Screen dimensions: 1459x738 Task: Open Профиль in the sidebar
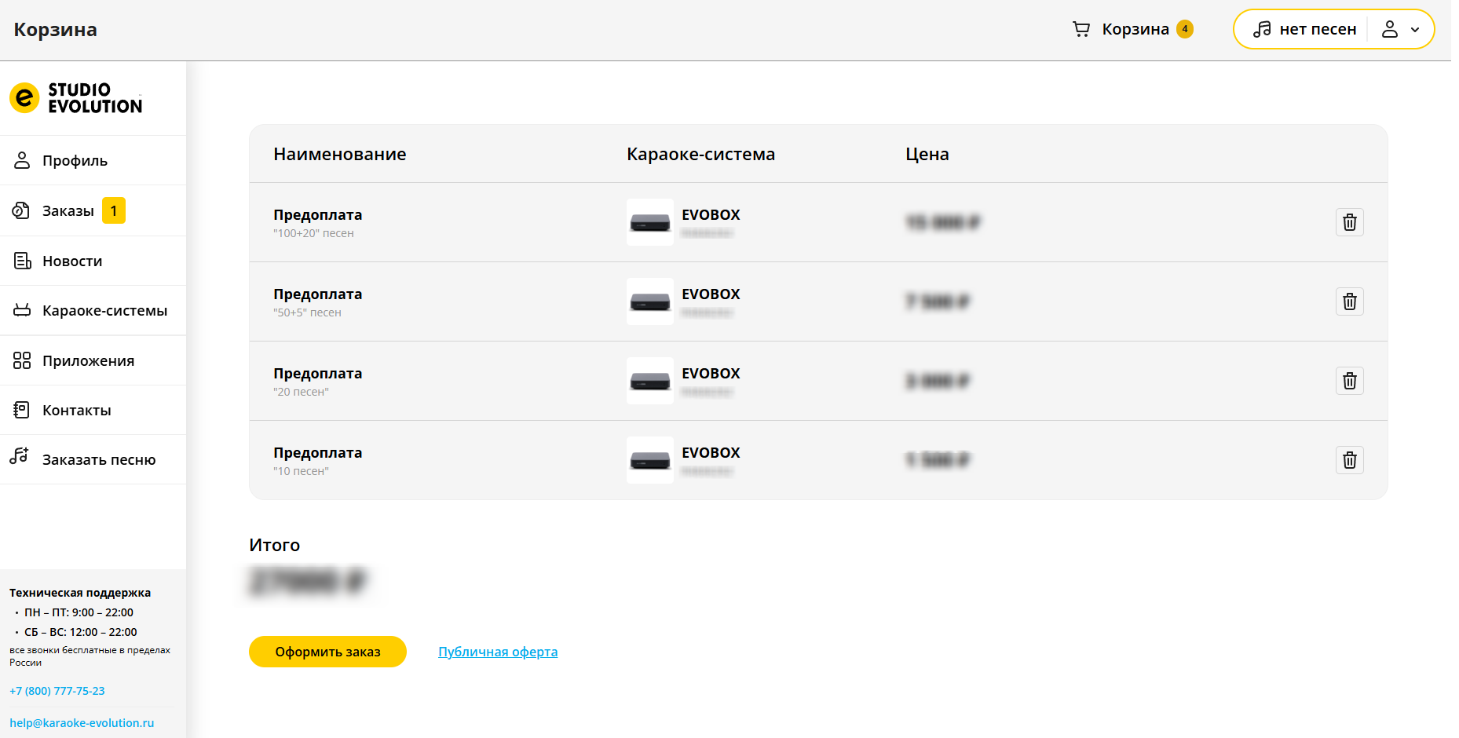pyautogui.click(x=75, y=161)
